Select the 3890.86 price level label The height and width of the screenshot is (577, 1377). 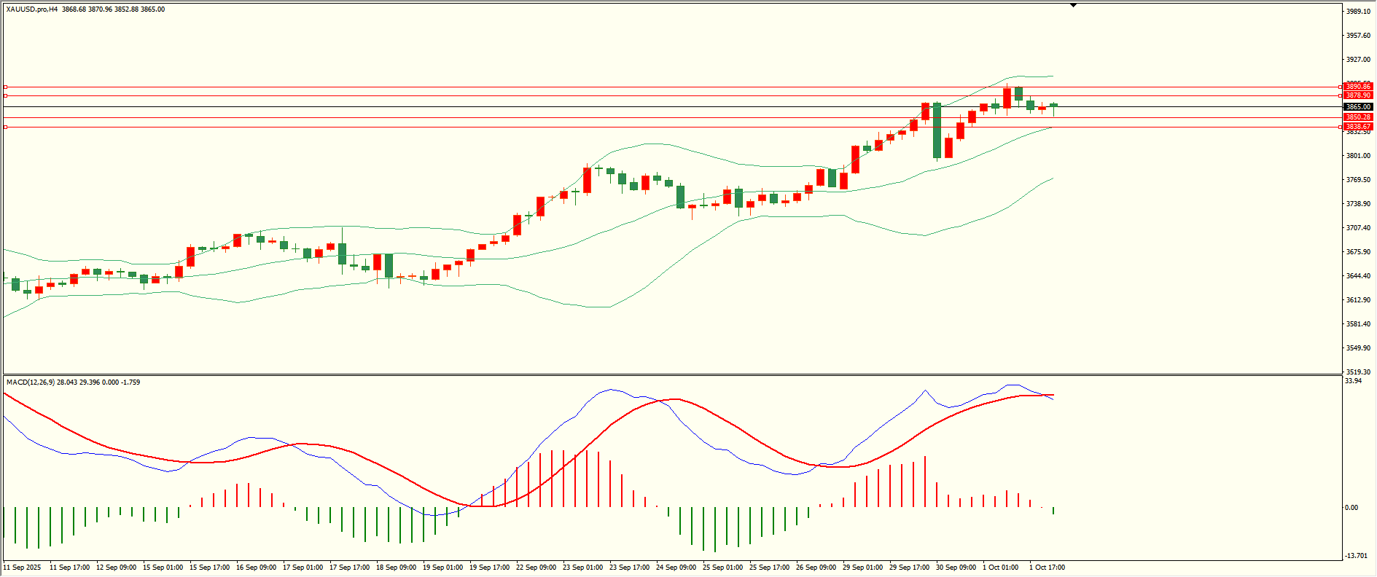pos(1358,87)
